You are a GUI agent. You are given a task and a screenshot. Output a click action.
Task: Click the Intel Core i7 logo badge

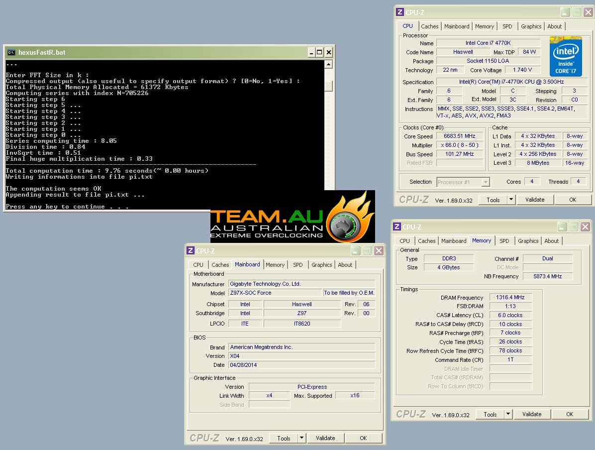[x=566, y=56]
